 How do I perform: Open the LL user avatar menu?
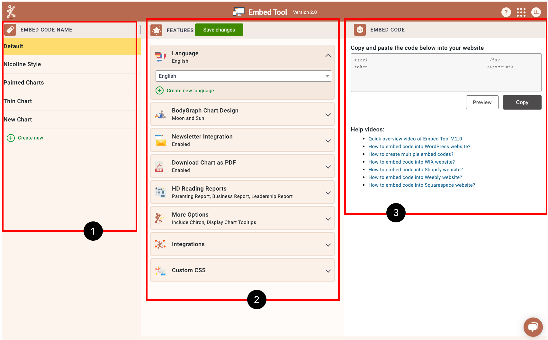point(536,12)
